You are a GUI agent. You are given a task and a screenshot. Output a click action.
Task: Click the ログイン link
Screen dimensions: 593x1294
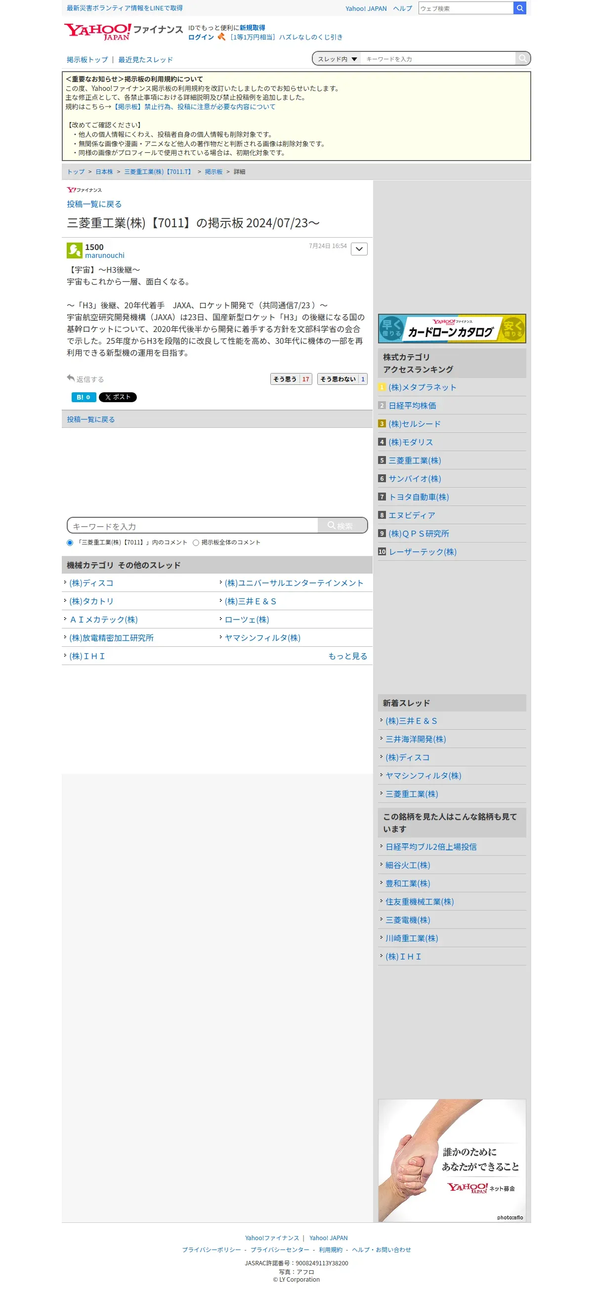pos(201,37)
